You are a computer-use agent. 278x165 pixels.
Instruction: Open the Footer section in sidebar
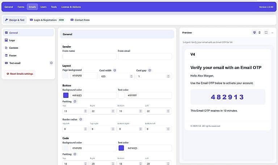point(28,56)
